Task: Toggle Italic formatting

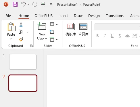Action: (105, 36)
